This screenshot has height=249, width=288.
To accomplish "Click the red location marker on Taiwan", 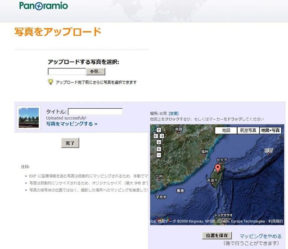I will coord(216,169).
